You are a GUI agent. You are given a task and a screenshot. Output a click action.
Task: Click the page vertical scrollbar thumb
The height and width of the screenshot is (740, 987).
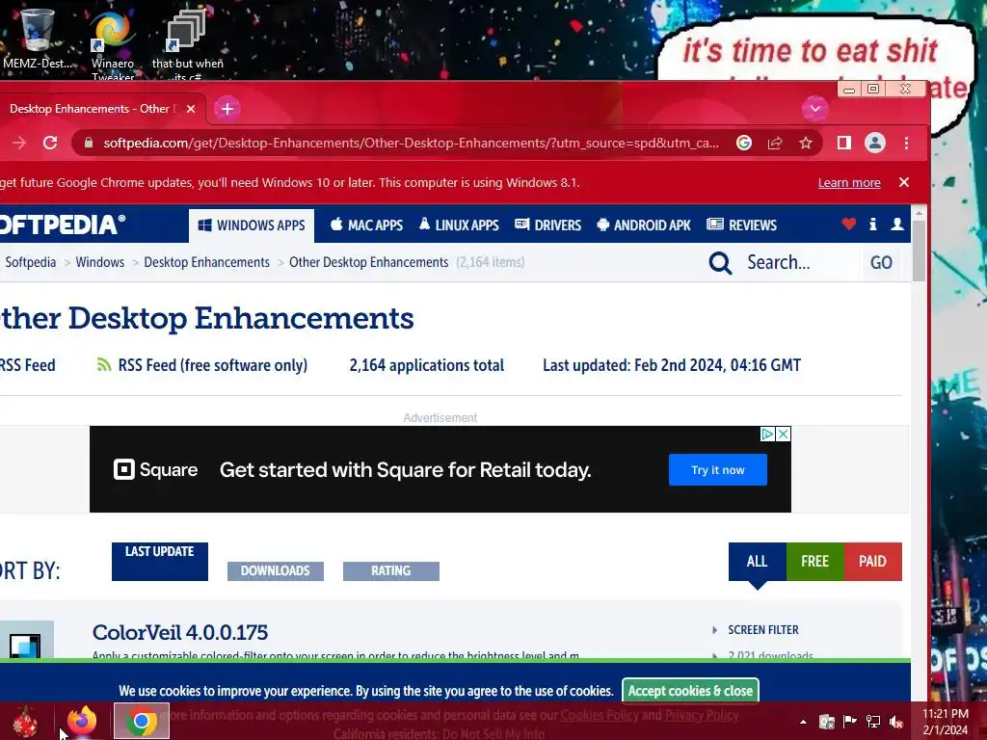click(919, 251)
